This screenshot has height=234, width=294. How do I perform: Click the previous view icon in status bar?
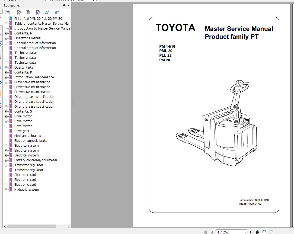pyautogui.click(x=264, y=232)
